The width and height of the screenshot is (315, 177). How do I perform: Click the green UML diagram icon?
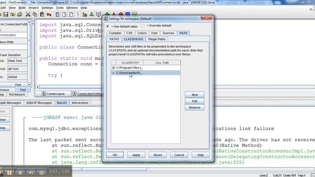click(x=92, y=14)
